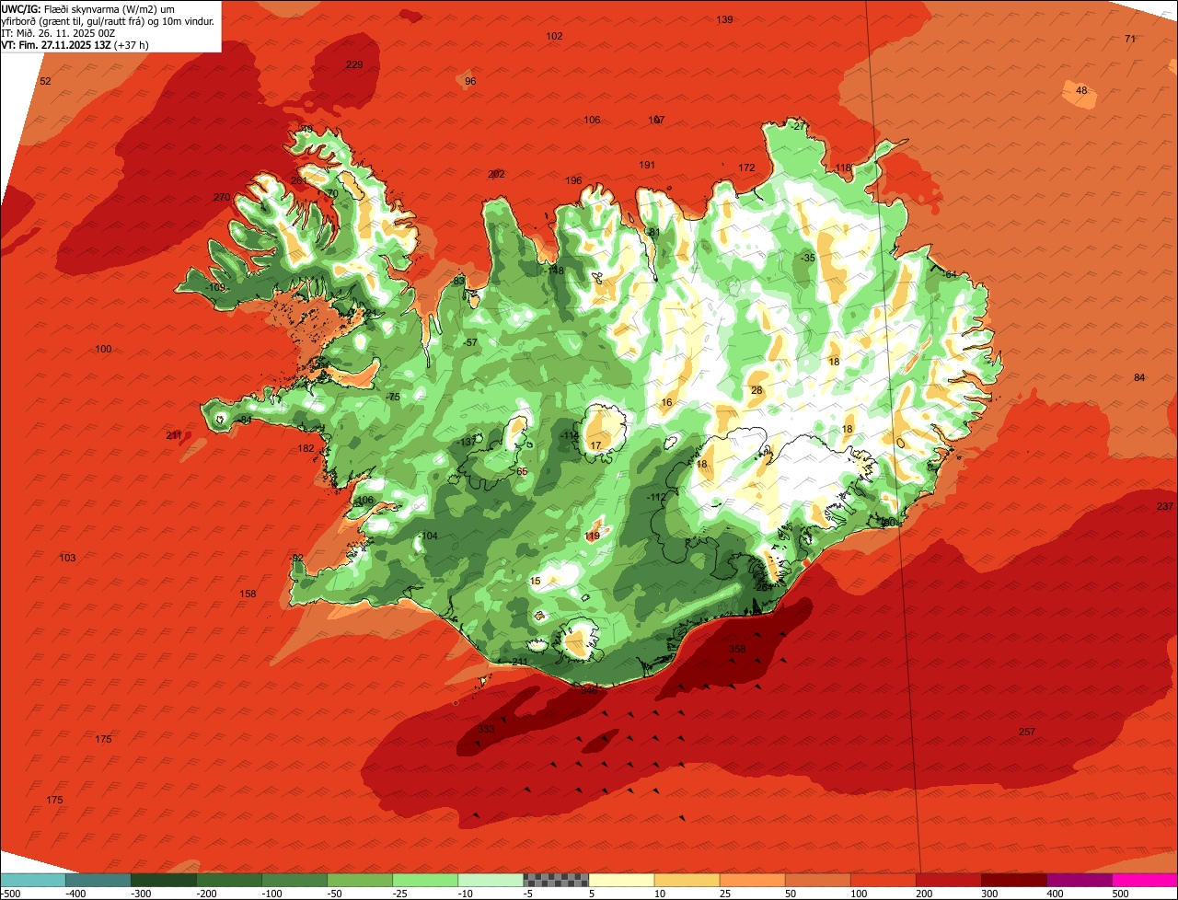This screenshot has width=1178, height=900.
Task: Click the flux value -109 on the map
Action: click(x=215, y=287)
